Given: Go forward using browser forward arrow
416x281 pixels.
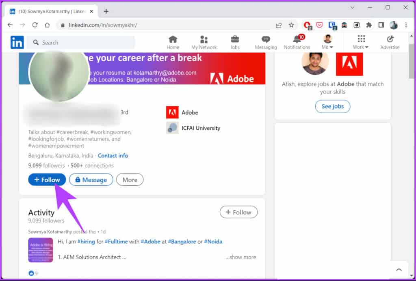Looking at the screenshot, I should pos(23,25).
